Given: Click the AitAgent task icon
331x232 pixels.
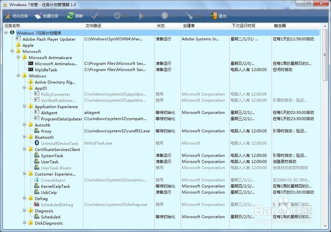Looking at the screenshot, I should [37, 112].
